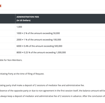Click the ADMINISTRATION FEES column header
Image resolution: width=105 pixels, height=103 pixels.
pos(60,19)
